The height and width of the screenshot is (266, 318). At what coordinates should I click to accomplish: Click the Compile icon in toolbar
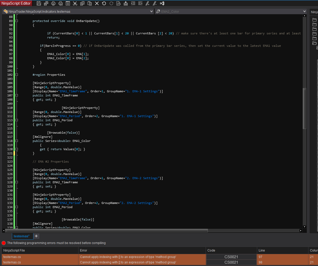(126, 3)
